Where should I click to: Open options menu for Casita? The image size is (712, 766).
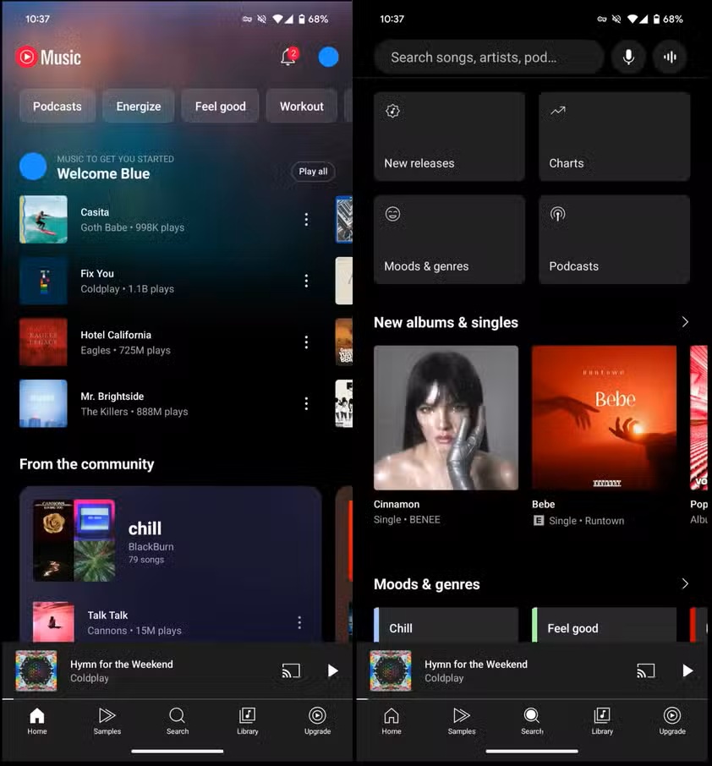[306, 220]
